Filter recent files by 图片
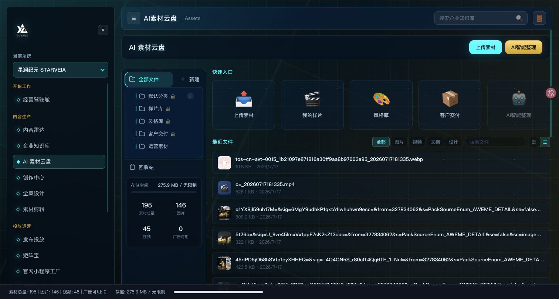Screen dimensions: 559x299 [399, 142]
